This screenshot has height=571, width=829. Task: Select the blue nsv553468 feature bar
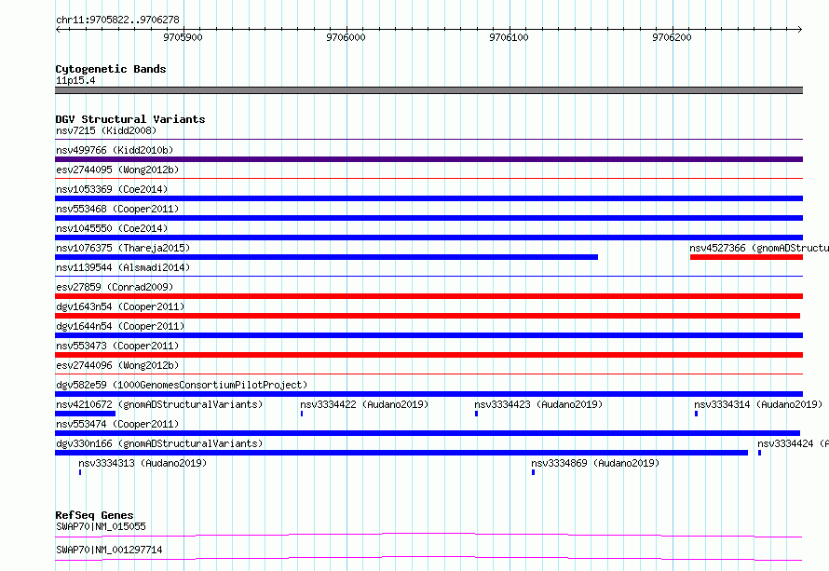pos(428,218)
